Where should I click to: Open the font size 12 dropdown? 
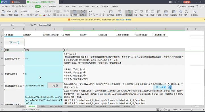coord(45,11)
